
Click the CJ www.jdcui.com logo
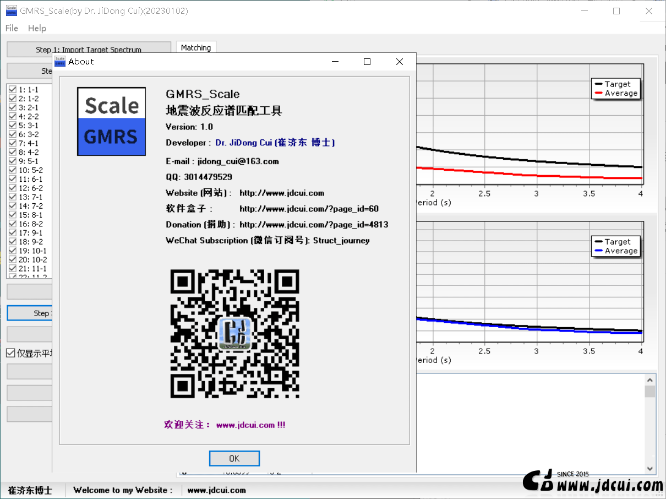593,481
